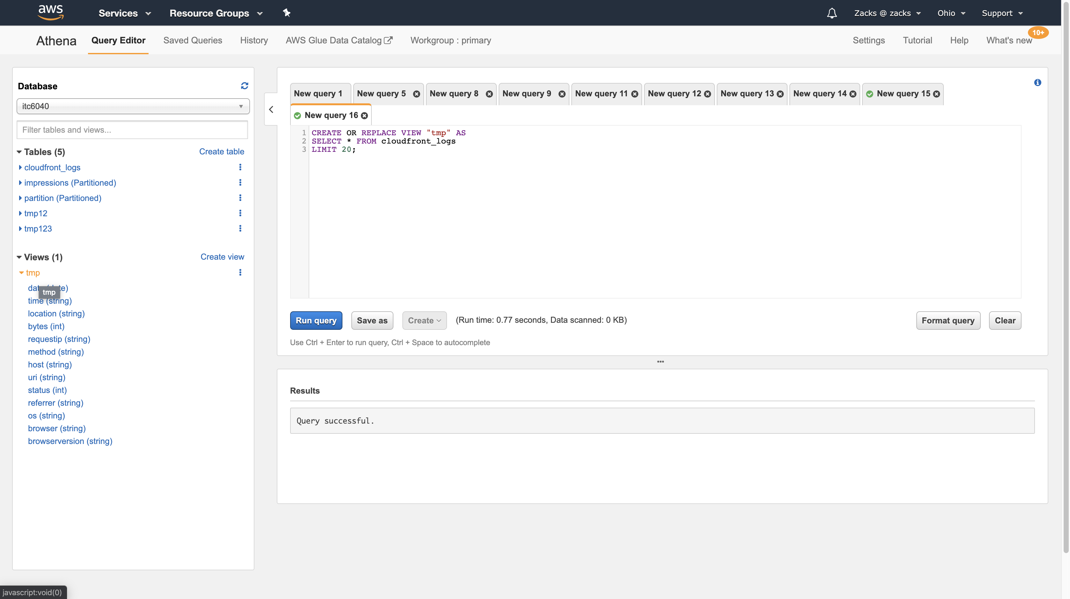Click the Create table link
This screenshot has height=599, width=1070.
(221, 152)
